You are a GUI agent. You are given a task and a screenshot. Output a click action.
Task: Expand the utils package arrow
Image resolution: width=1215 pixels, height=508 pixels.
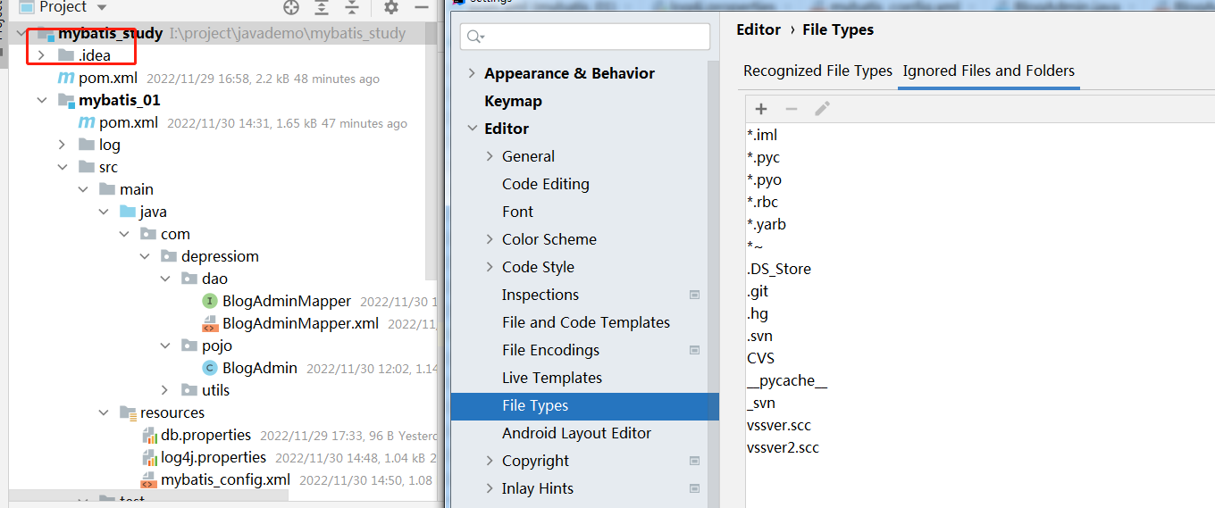[164, 390]
